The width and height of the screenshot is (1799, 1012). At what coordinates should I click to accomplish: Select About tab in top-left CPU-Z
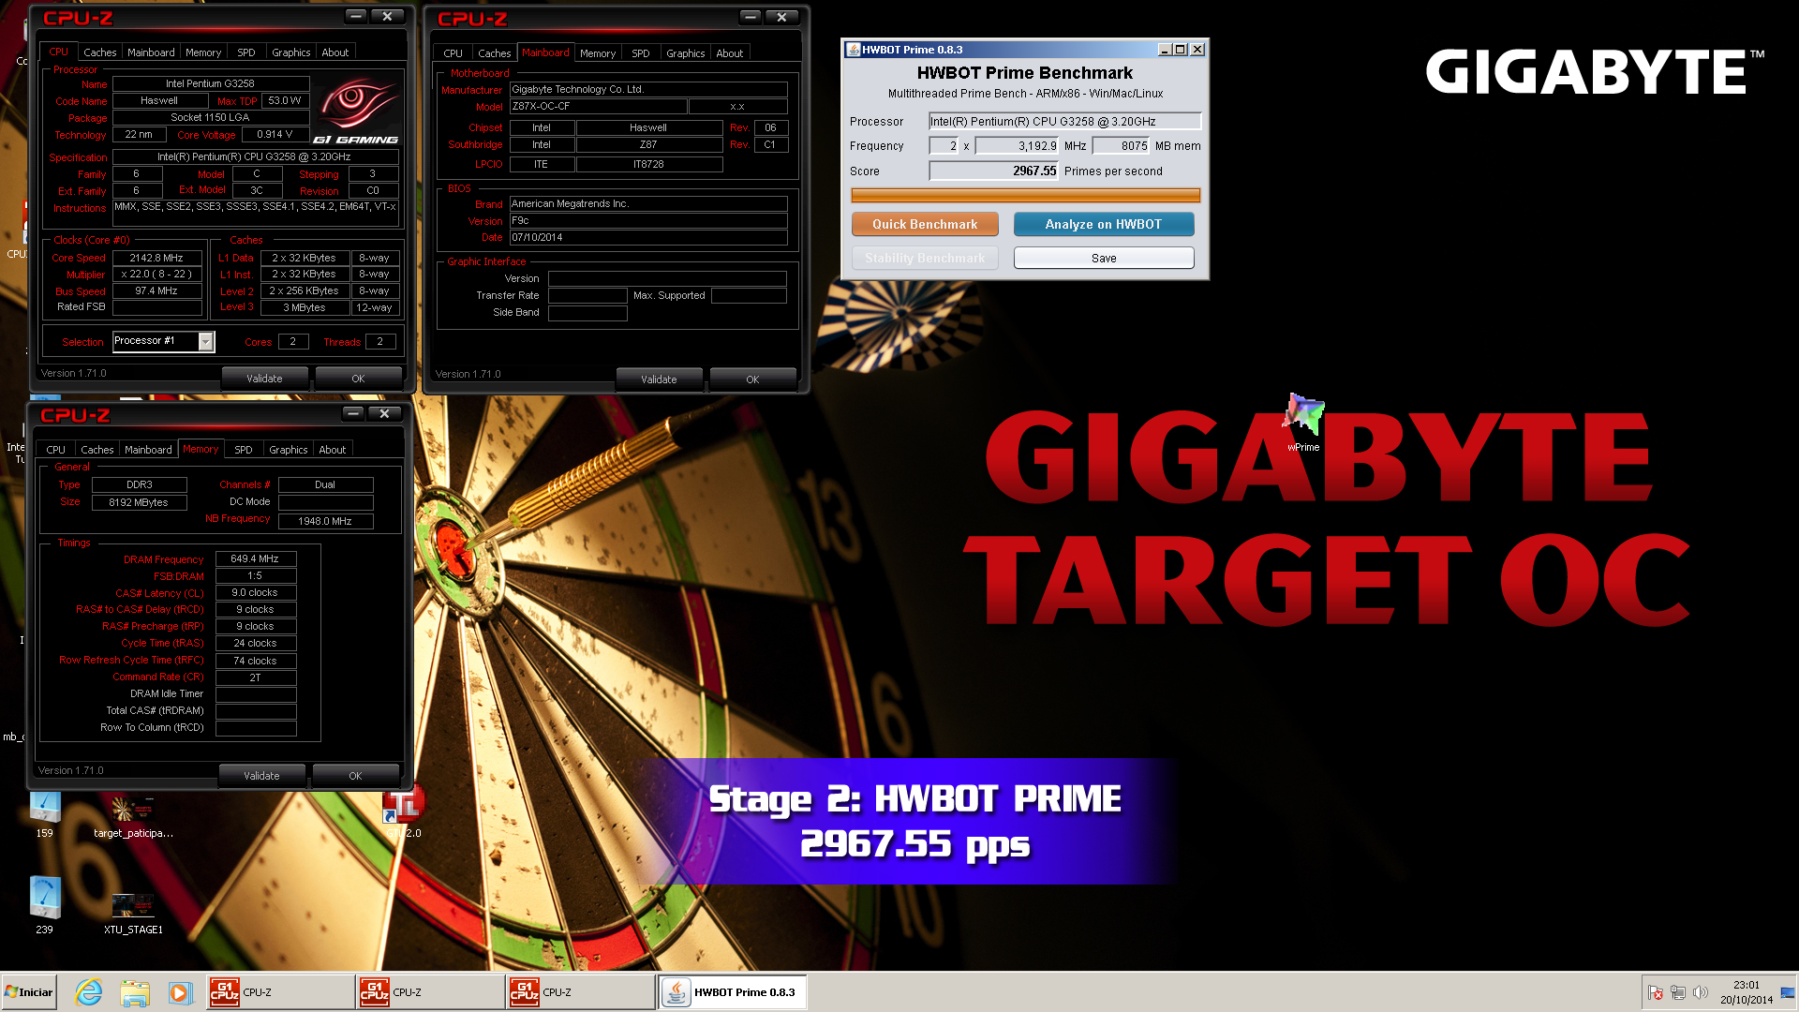[335, 52]
